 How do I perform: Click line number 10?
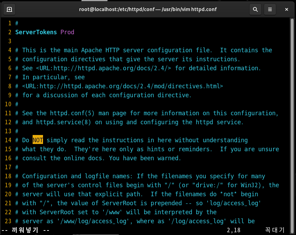click(x=8, y=104)
